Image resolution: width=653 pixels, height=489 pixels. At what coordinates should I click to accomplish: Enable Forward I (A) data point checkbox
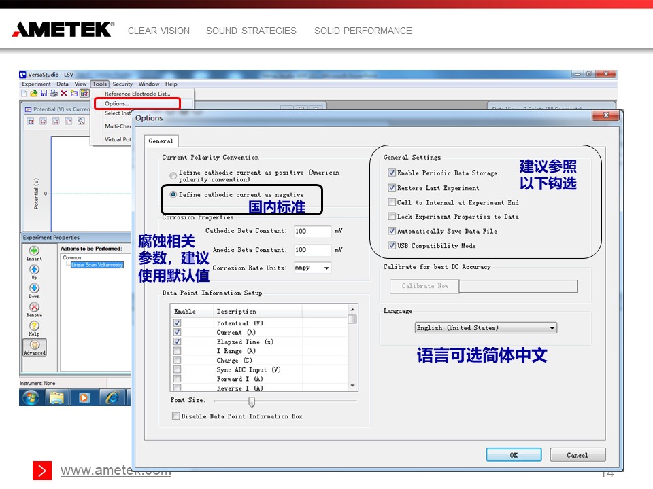coord(178,379)
